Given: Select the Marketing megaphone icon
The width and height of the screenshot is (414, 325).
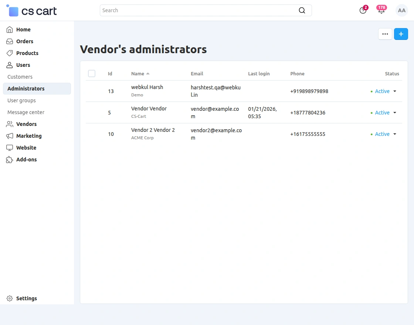Looking at the screenshot, I should 9,136.
